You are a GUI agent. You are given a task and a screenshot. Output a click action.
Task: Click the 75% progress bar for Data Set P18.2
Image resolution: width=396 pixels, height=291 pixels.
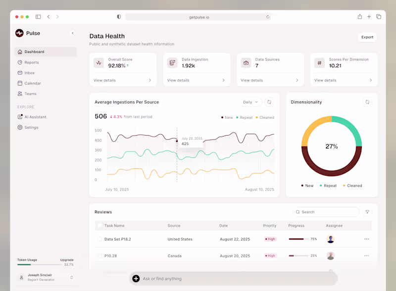pos(299,239)
